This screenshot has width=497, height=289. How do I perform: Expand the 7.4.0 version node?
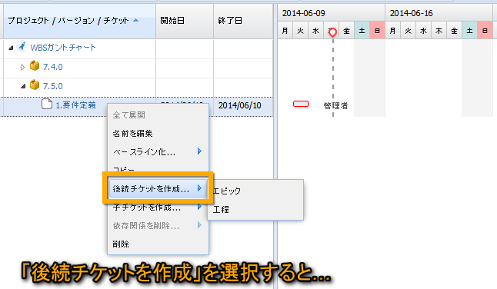[22, 67]
